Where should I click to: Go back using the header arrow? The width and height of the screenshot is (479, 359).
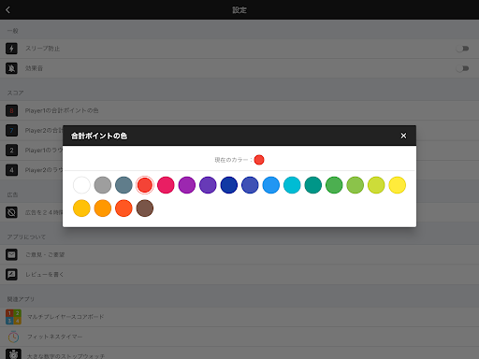point(8,10)
